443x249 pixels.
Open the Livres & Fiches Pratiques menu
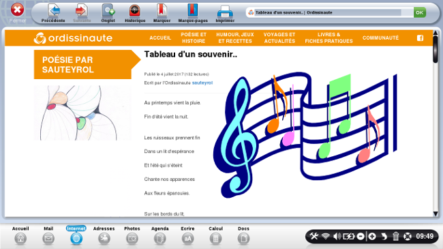coord(329,38)
